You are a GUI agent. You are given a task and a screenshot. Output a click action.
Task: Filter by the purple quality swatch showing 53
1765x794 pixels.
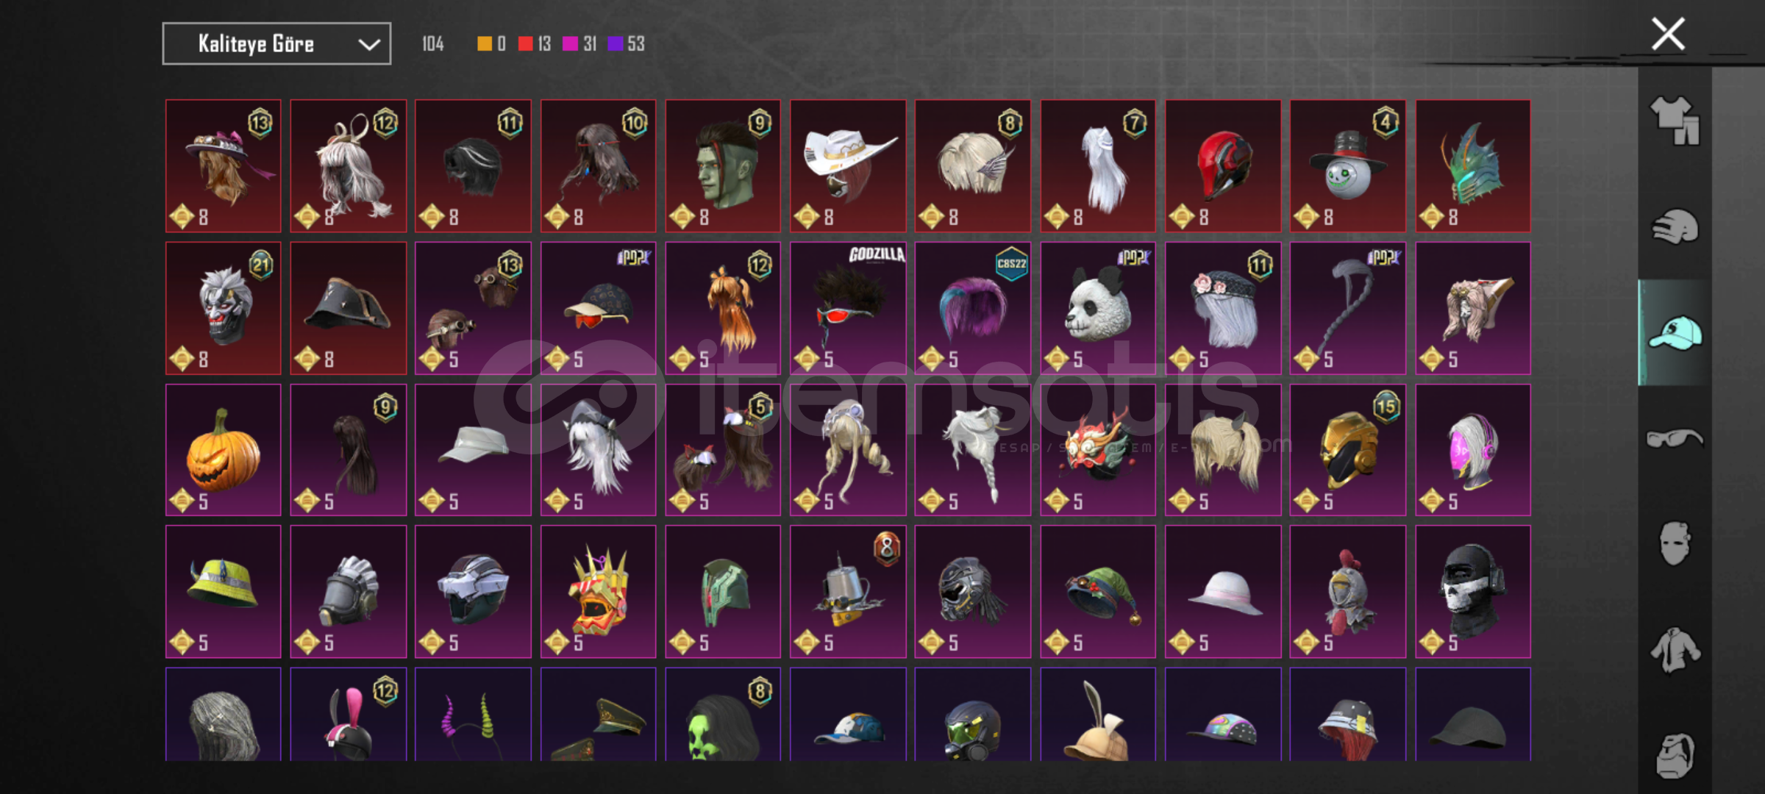pyautogui.click(x=615, y=44)
